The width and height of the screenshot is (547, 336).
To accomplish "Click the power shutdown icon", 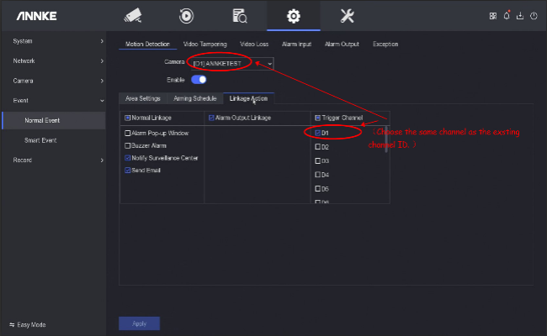I will click(x=534, y=16).
